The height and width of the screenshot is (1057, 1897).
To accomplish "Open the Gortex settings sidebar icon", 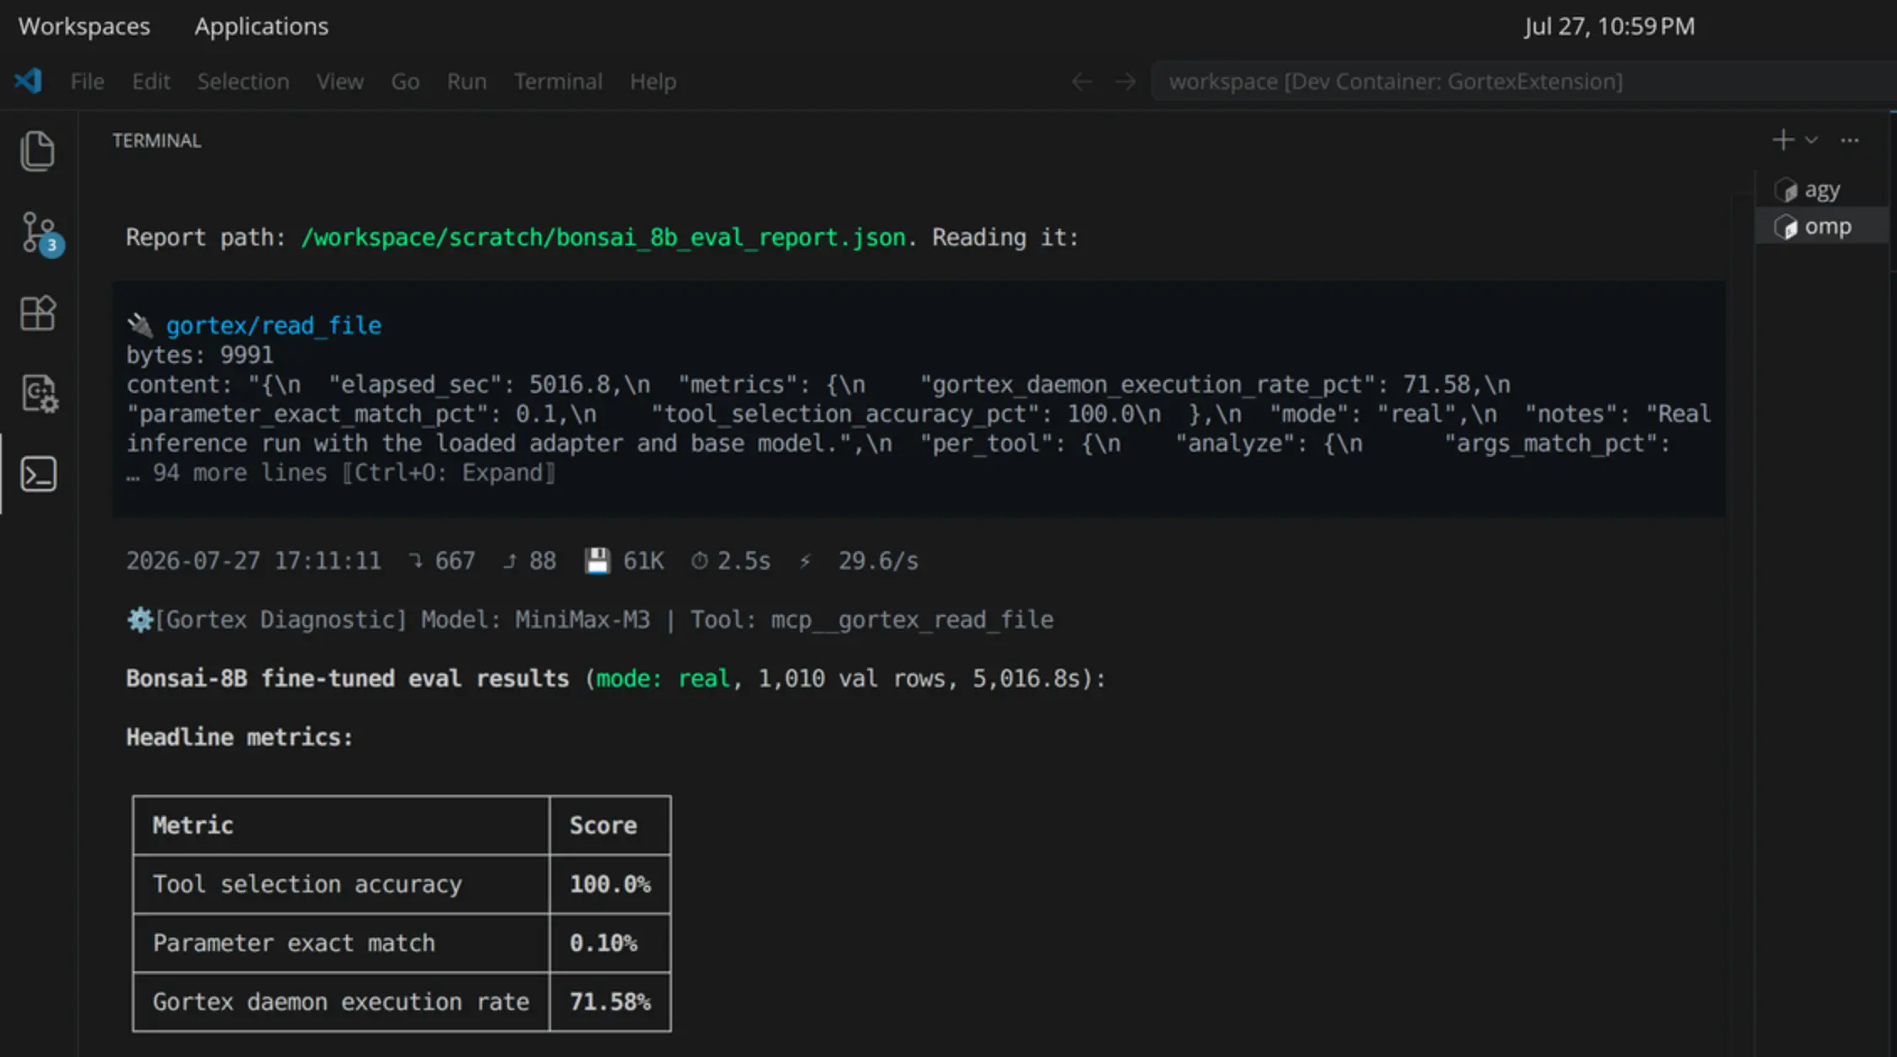I will click(39, 393).
